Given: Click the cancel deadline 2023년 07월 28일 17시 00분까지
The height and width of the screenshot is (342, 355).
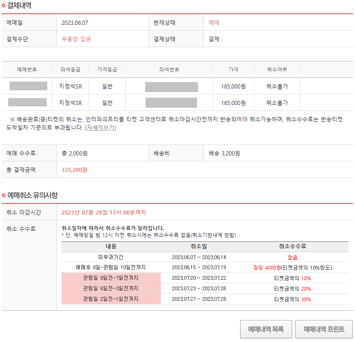Looking at the screenshot, I should [x=104, y=212].
